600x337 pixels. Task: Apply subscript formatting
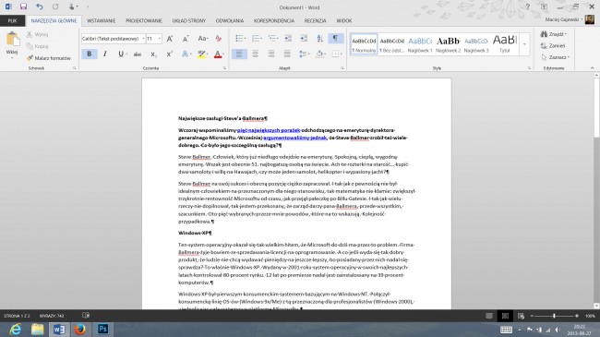coord(153,54)
